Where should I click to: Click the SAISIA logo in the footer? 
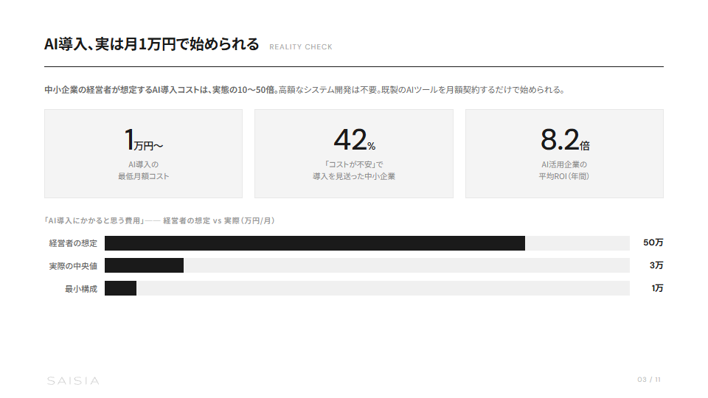point(73,381)
